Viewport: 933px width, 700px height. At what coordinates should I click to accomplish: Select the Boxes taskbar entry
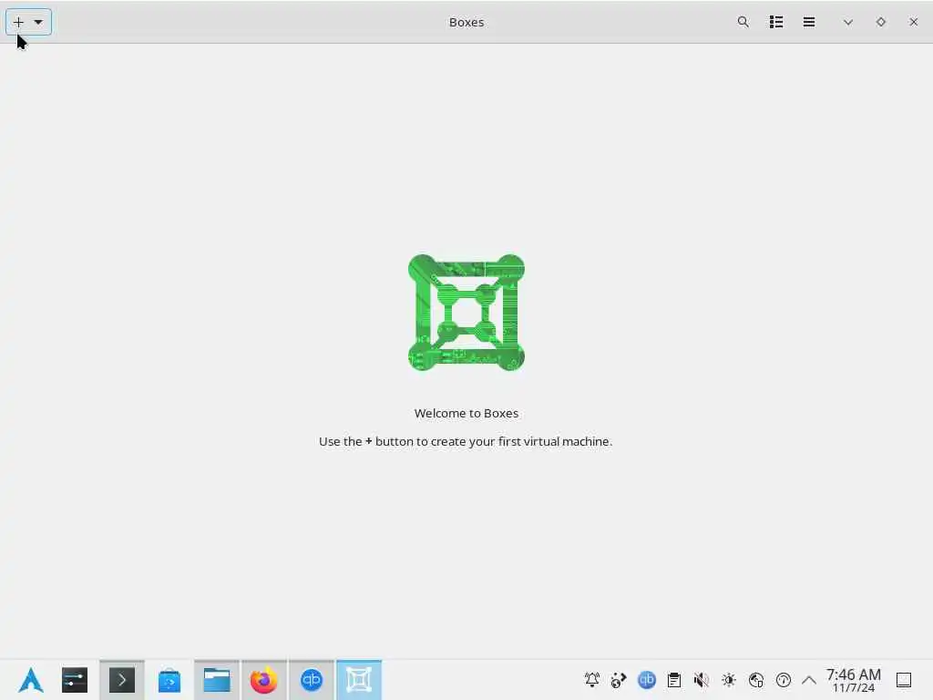[x=359, y=680]
